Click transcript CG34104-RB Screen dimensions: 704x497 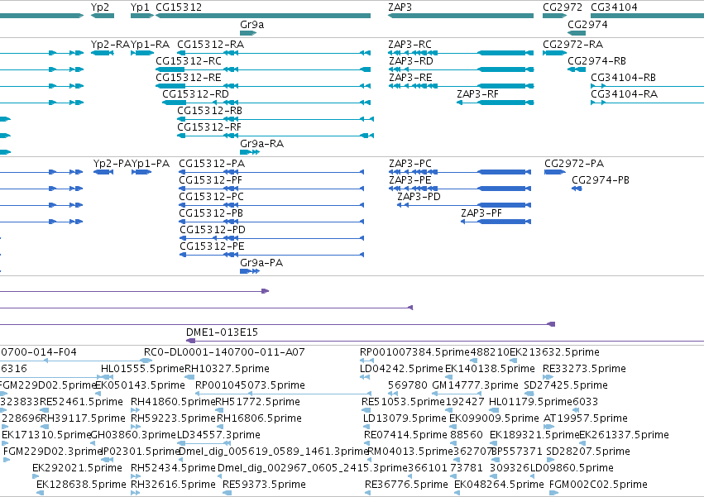(x=623, y=78)
